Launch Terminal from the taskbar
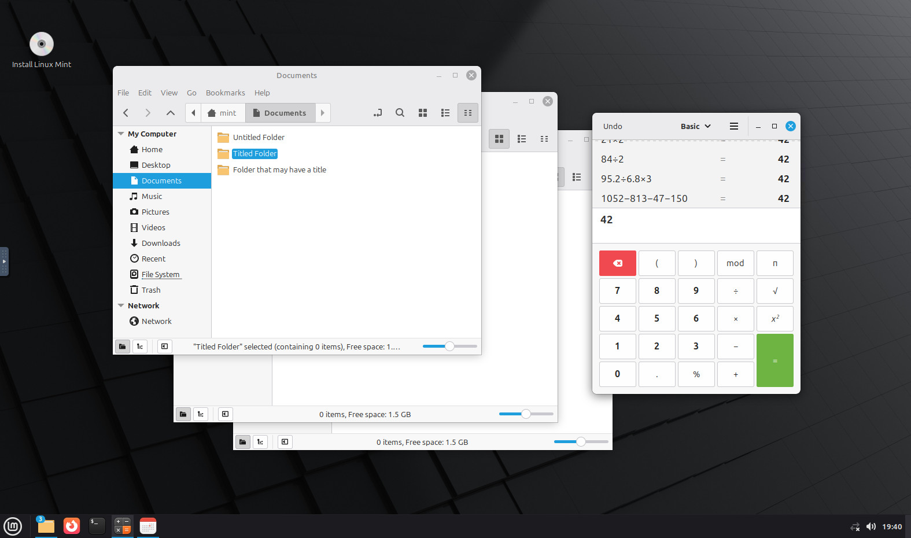911x538 pixels. 97,526
